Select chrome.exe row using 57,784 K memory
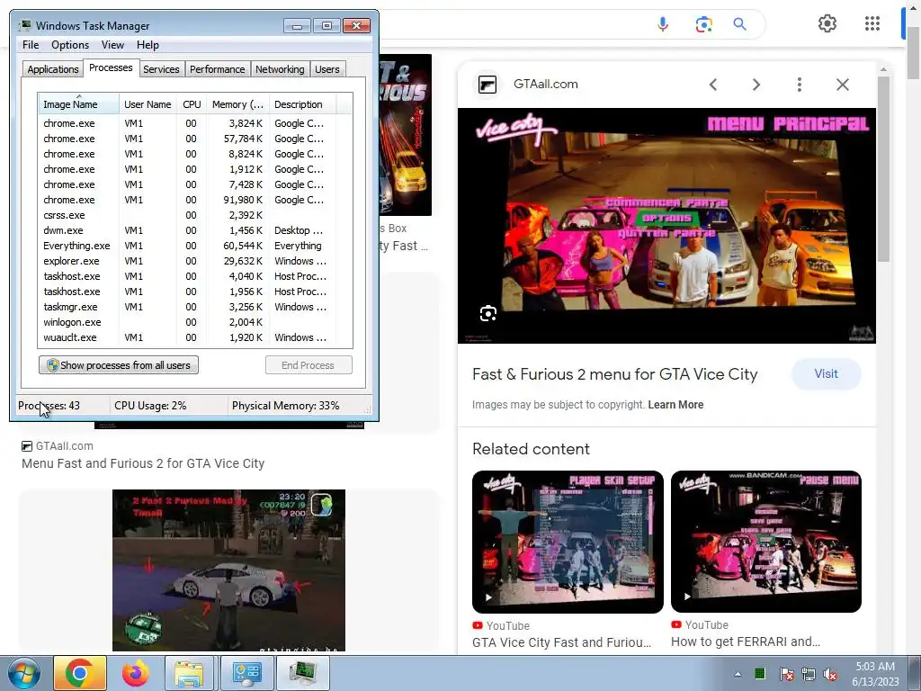Viewport: 921px width, 691px height. 195,139
